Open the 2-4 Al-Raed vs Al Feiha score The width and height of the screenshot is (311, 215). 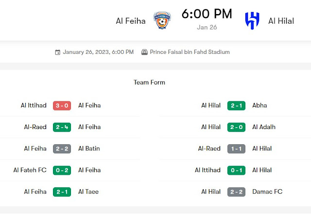(x=62, y=127)
